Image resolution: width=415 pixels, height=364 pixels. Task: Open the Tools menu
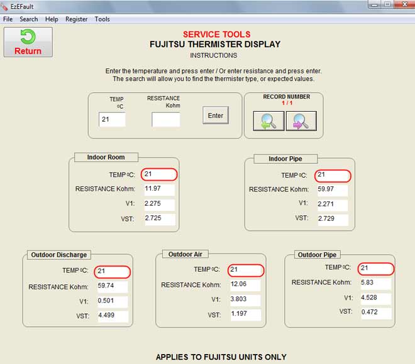tap(102, 19)
